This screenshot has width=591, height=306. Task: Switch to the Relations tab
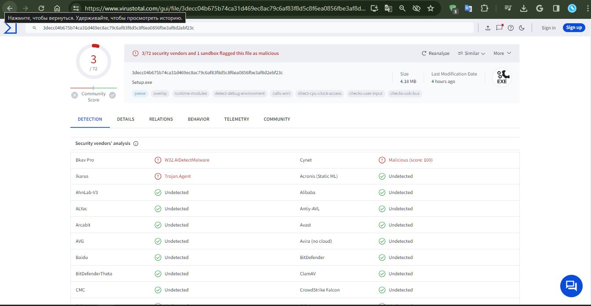[x=161, y=119]
